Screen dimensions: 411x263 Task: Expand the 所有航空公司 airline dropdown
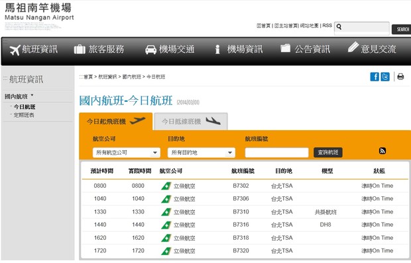pos(127,153)
